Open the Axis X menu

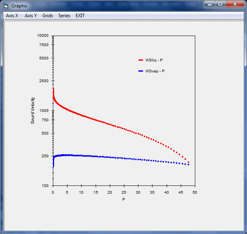click(x=12, y=16)
